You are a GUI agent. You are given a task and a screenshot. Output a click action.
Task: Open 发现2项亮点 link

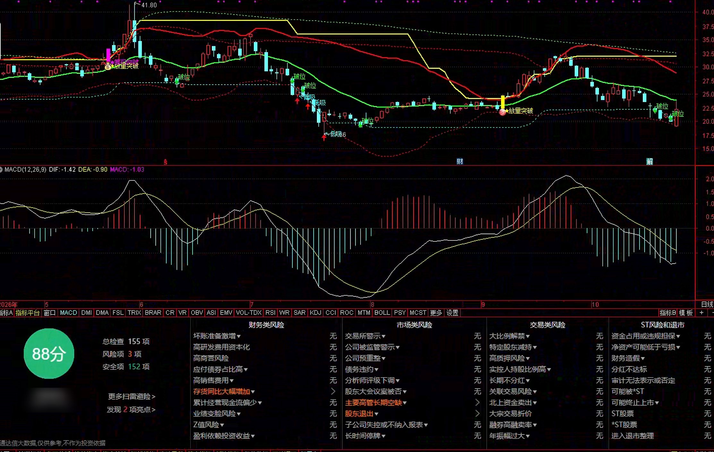131,410
